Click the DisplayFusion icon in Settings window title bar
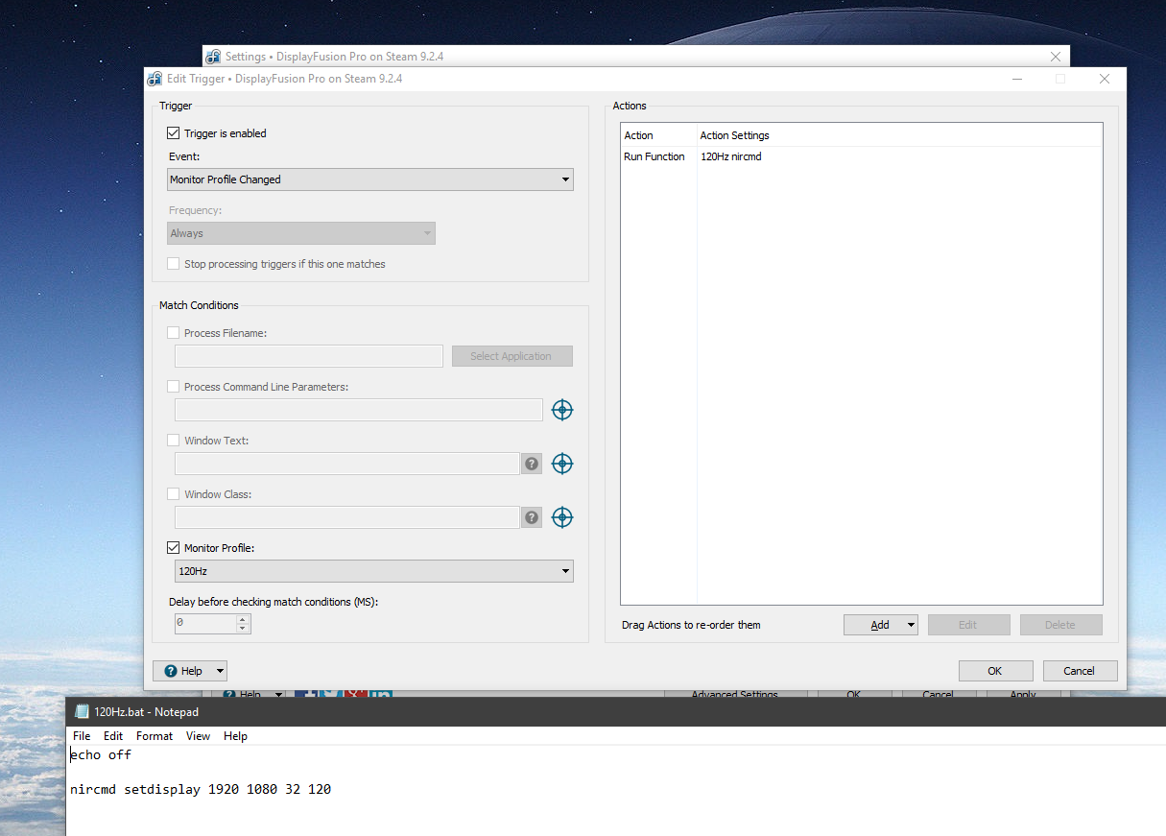 pos(213,57)
